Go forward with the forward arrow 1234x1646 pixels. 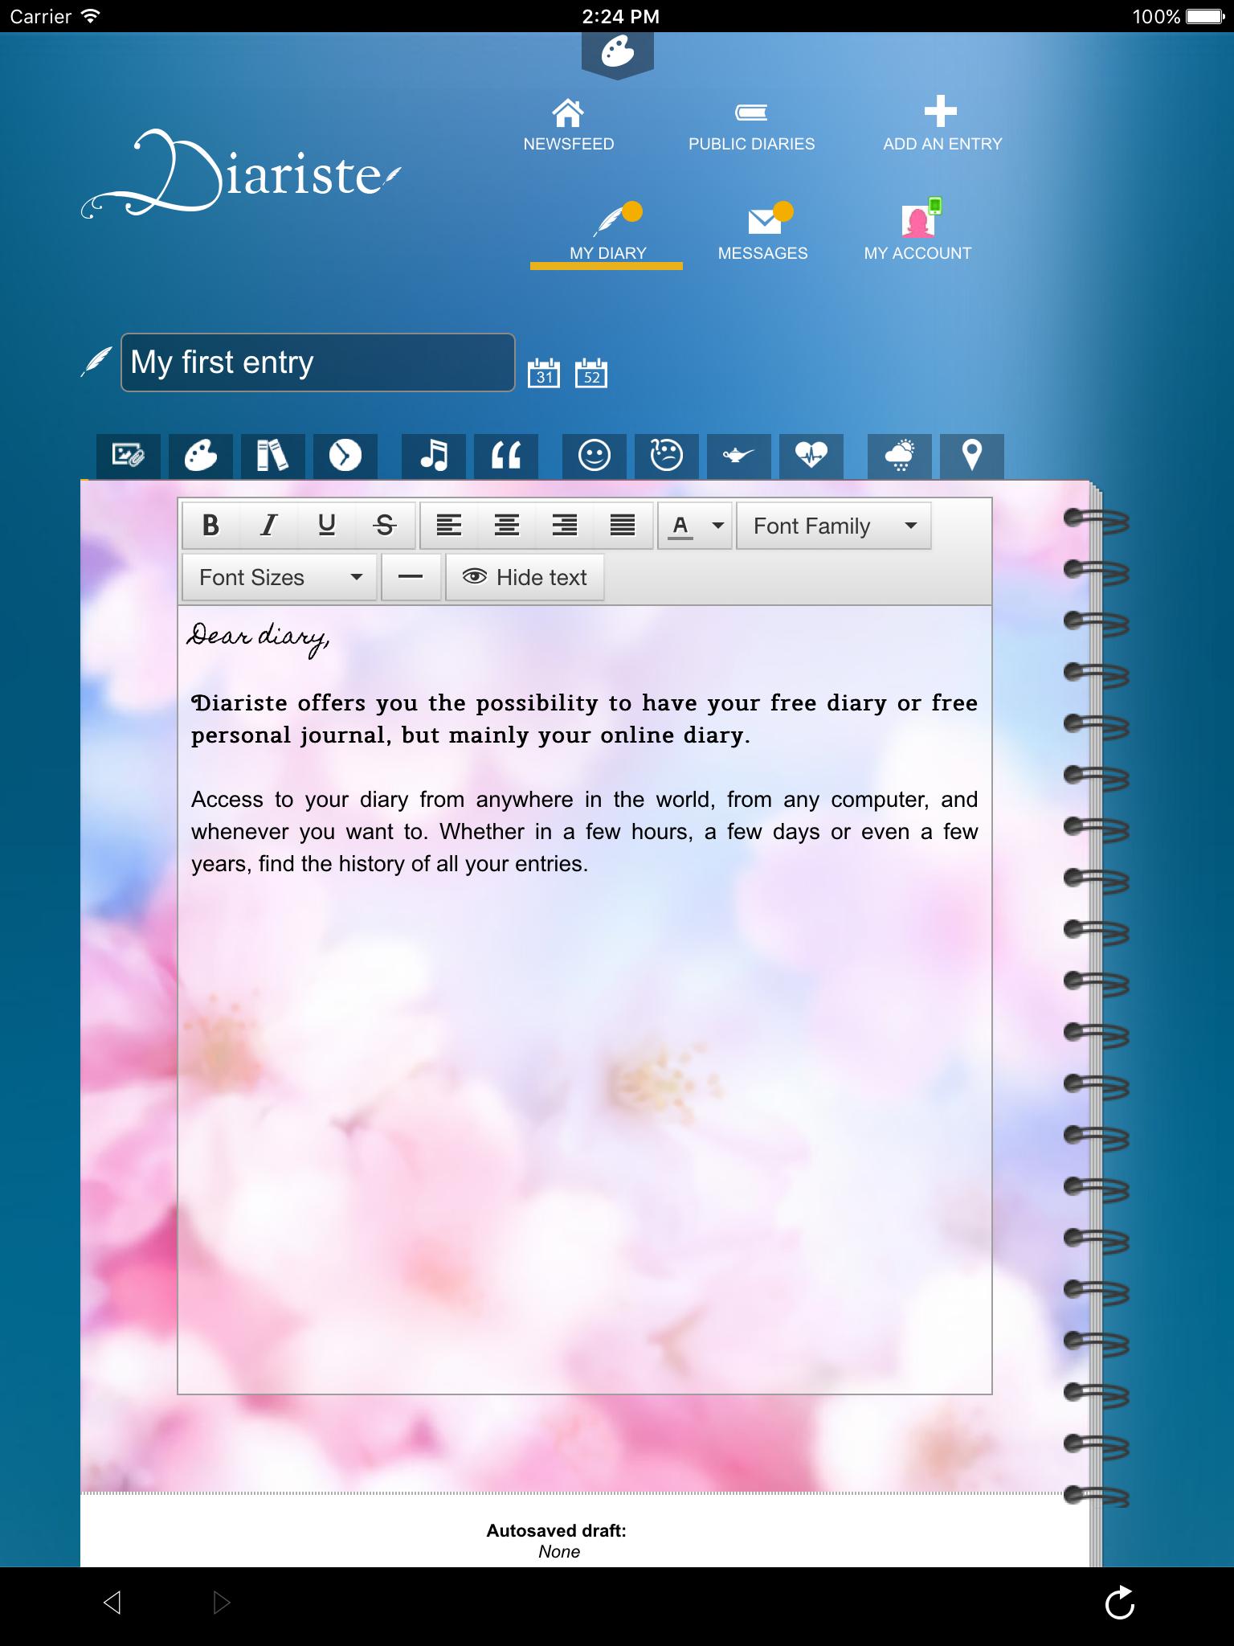click(222, 1603)
